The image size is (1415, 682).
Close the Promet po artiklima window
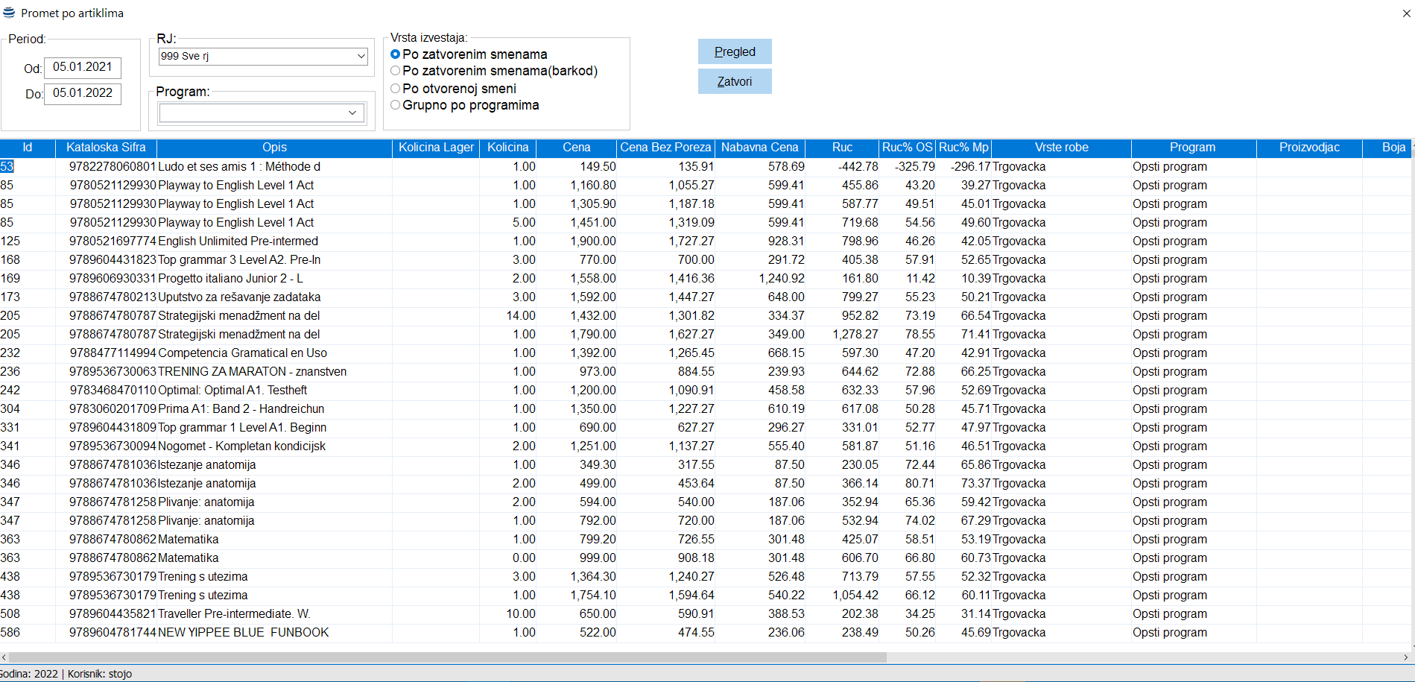1406,13
